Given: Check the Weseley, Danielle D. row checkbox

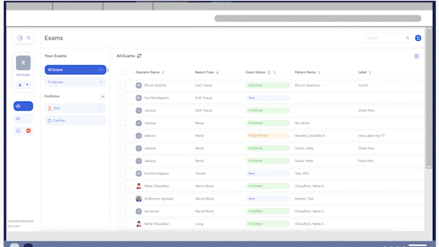Looking at the screenshot, I should click(x=123, y=136).
